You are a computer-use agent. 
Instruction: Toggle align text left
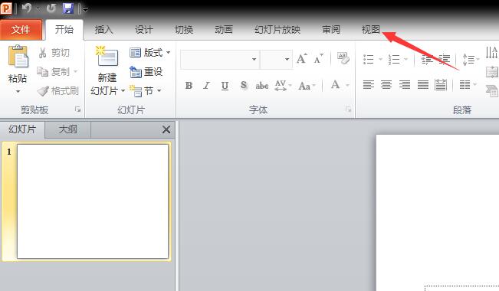point(369,84)
